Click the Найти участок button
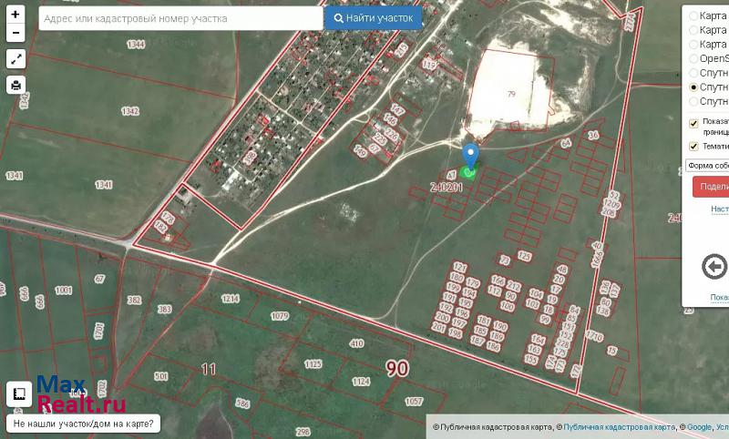 coord(373,18)
